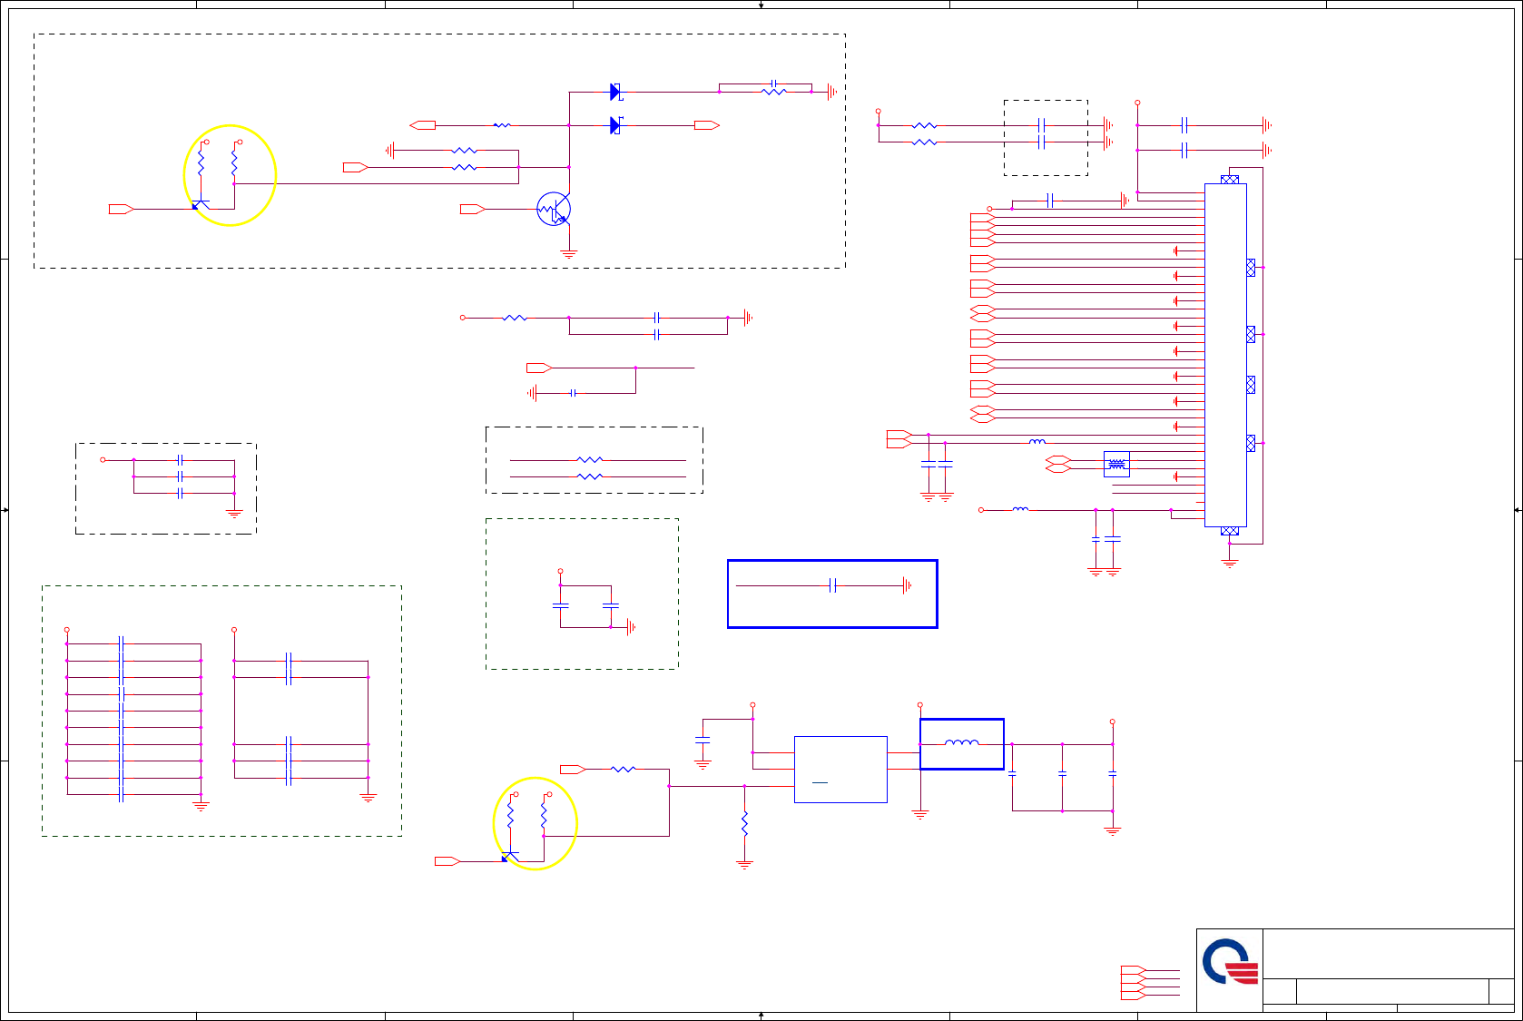Select the red port feeding upper yellow-circled transistor
The height and width of the screenshot is (1021, 1523).
(x=122, y=210)
